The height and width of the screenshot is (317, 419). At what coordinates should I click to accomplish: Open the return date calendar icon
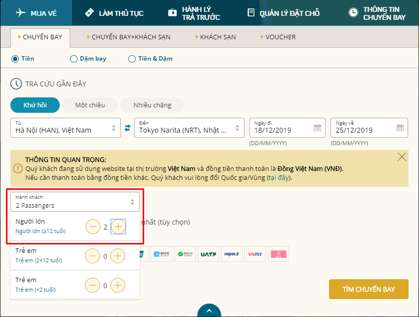click(400, 128)
